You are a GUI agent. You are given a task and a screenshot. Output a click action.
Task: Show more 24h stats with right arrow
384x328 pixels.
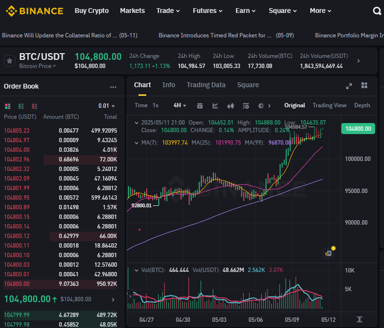pyautogui.click(x=359, y=61)
